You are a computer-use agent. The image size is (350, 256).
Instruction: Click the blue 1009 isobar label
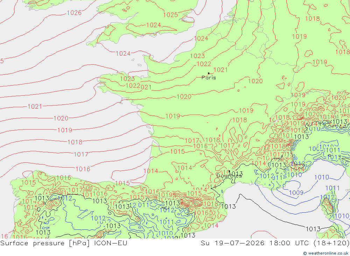pos(296,193)
